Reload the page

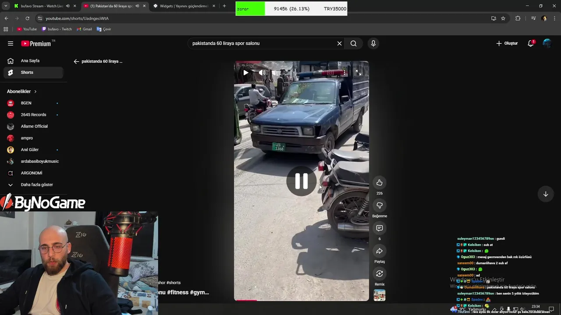click(x=27, y=18)
